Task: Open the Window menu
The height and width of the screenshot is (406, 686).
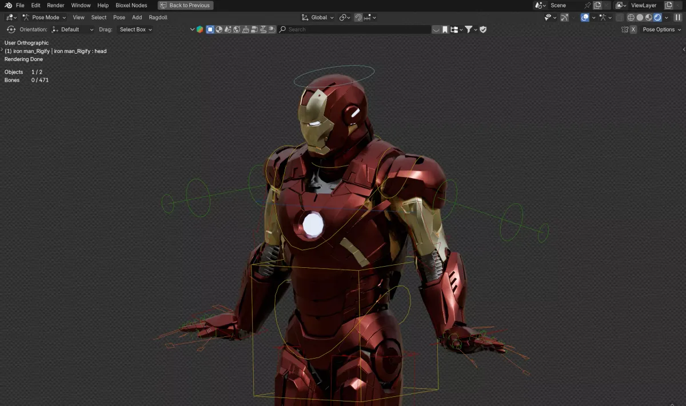Action: 81,5
